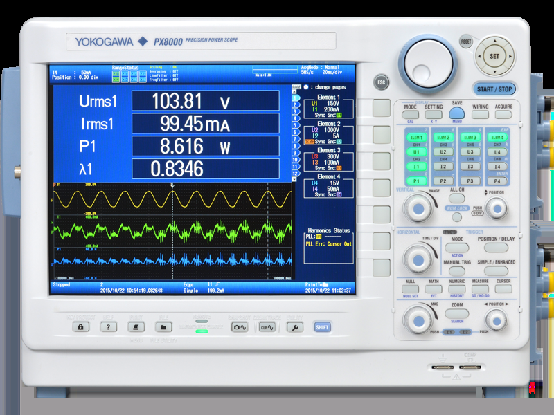Capture a Snapshot with the camera-wave key
The image size is (554, 415).
pos(239,327)
